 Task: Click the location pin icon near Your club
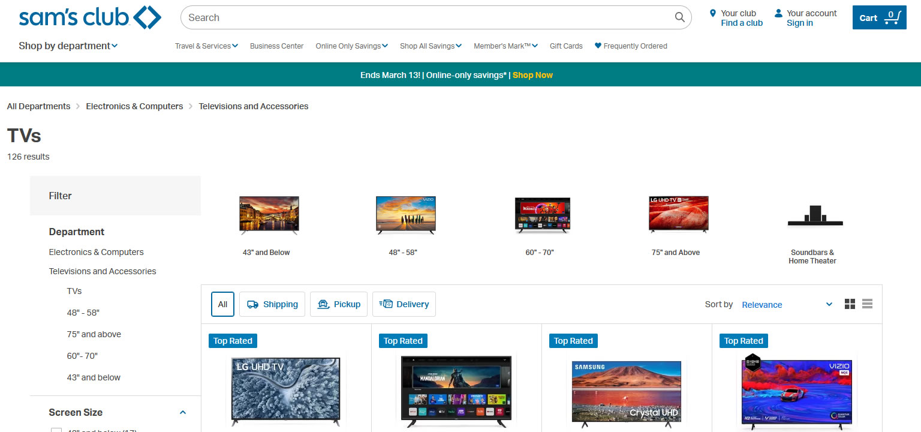(712, 13)
